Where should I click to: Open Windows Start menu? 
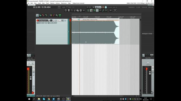[29, 99]
